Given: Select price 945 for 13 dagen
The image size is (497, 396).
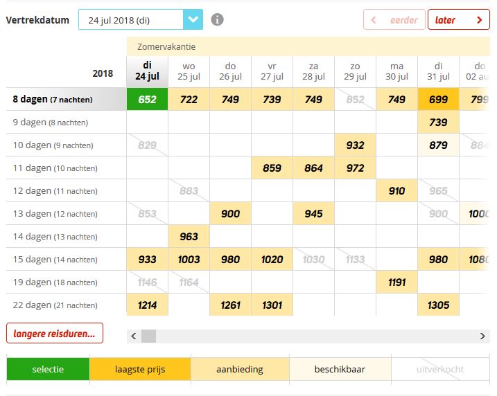Looking at the screenshot, I should tap(313, 213).
